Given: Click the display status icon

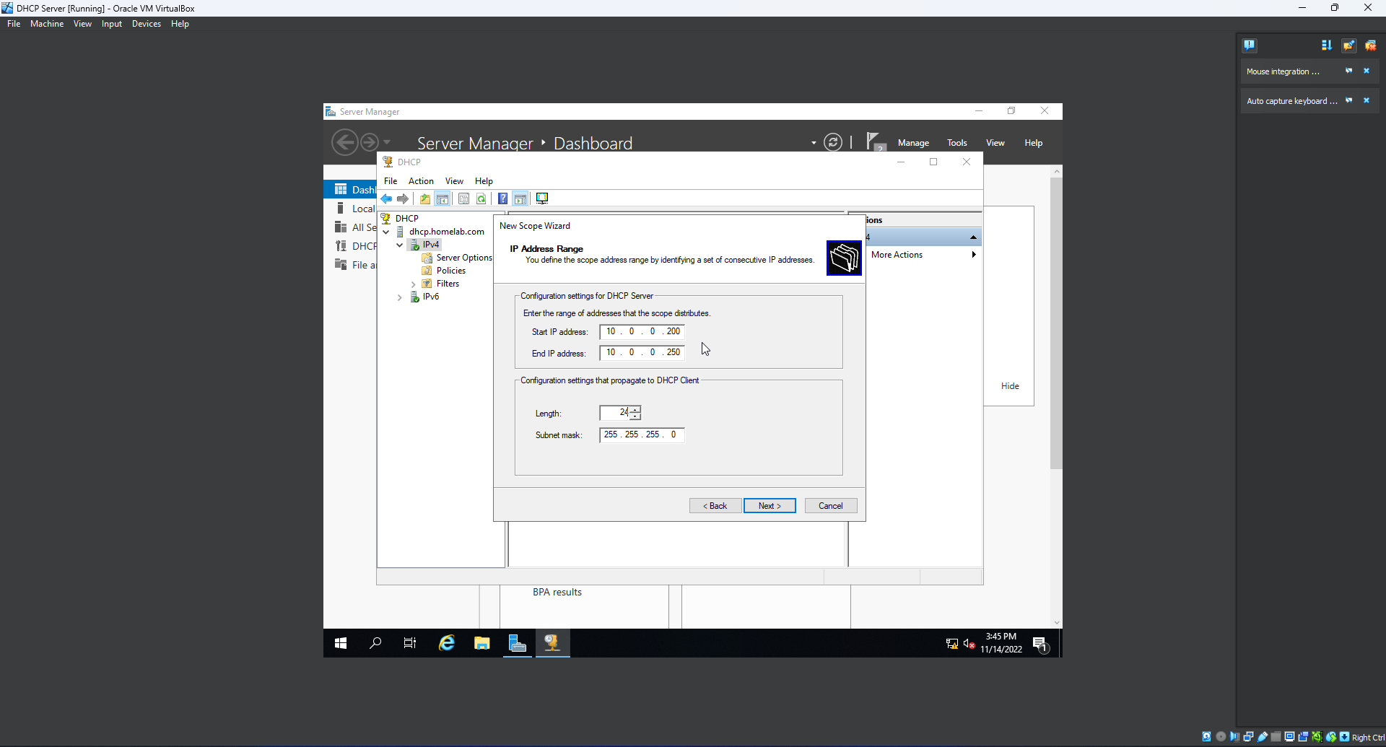Looking at the screenshot, I should [1289, 737].
